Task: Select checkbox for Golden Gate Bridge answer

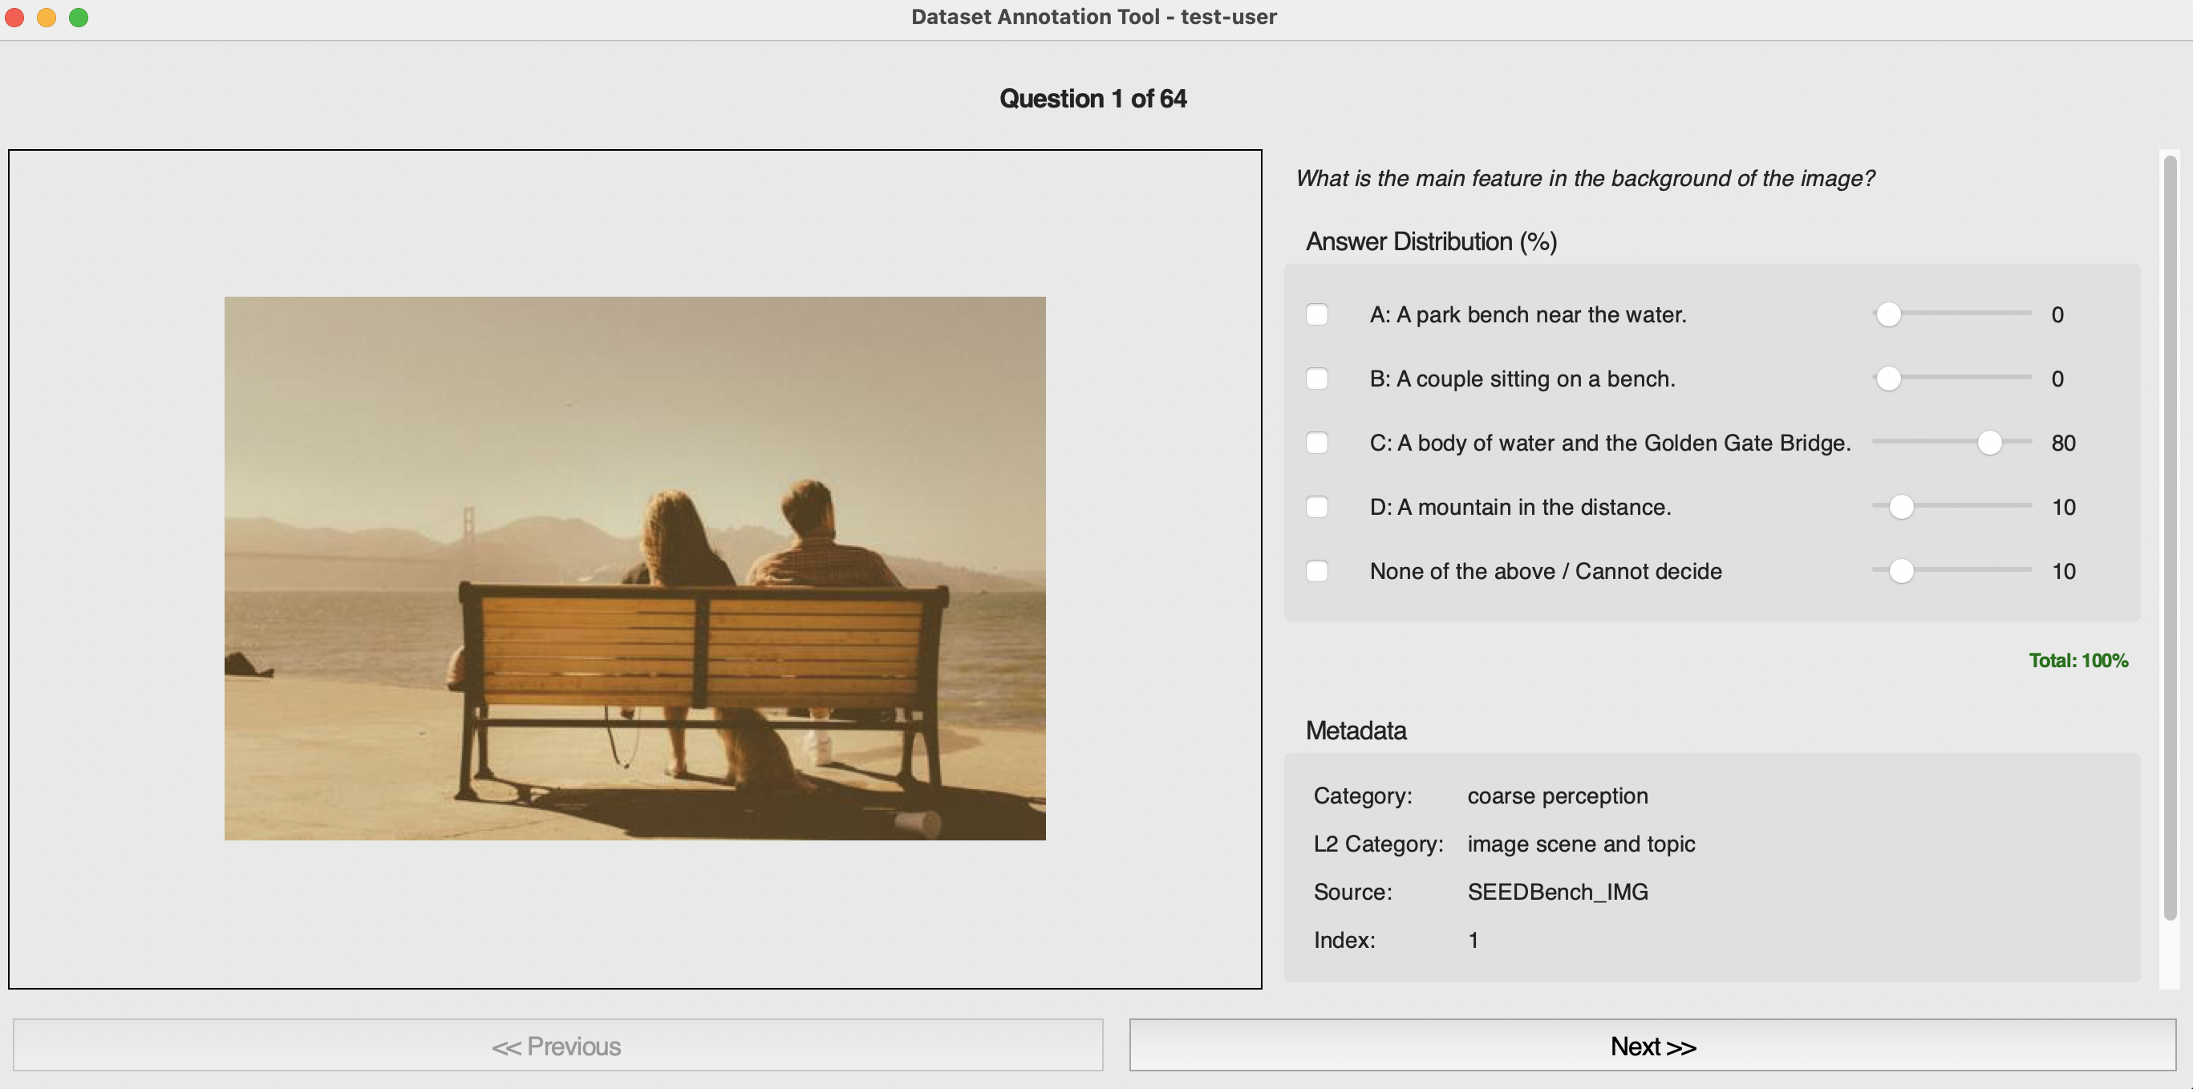Action: [x=1317, y=443]
